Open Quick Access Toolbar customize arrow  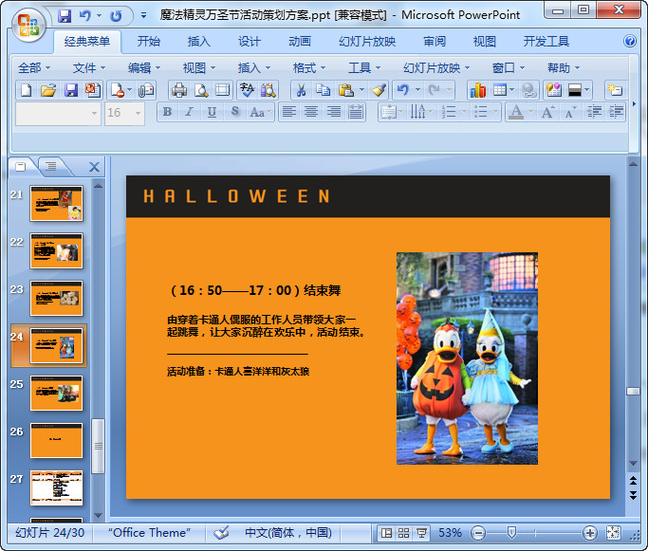[143, 15]
